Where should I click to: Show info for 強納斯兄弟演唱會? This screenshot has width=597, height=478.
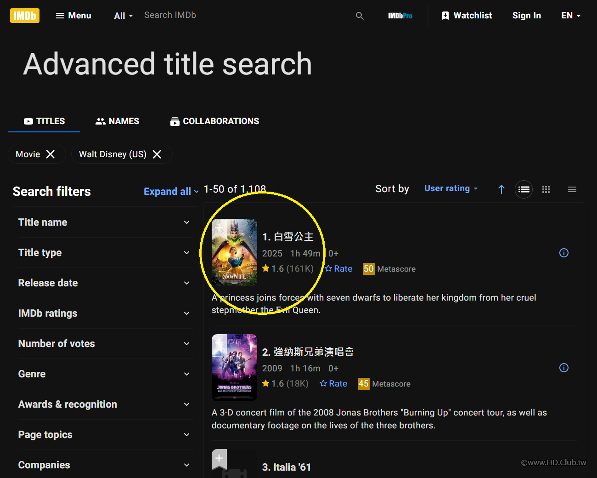(564, 368)
